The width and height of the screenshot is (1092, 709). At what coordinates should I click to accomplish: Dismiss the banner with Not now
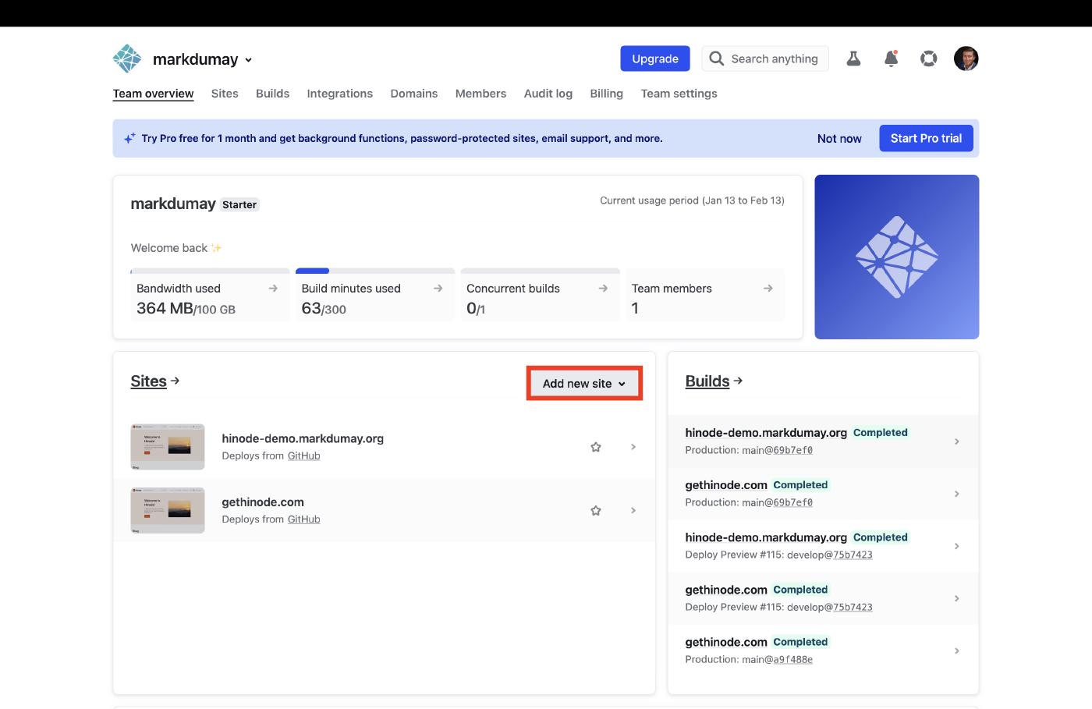[839, 138]
